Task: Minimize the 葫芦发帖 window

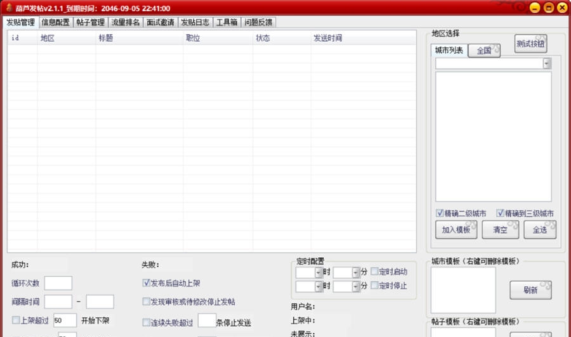Action: (x=535, y=8)
